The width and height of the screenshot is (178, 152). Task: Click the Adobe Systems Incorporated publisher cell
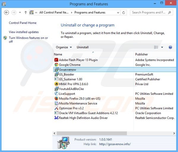coord(155,60)
